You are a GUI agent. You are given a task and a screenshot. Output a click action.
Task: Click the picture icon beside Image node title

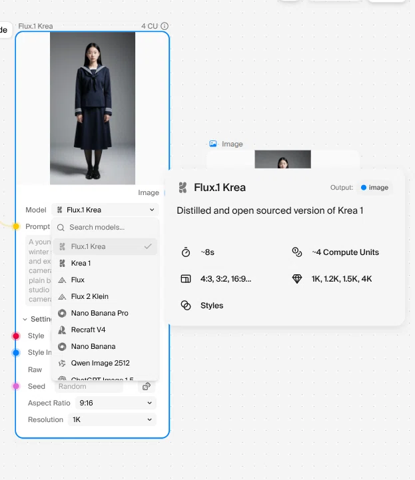213,144
